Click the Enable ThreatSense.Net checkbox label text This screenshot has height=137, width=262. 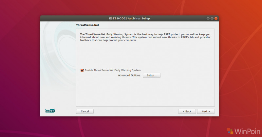point(112,70)
